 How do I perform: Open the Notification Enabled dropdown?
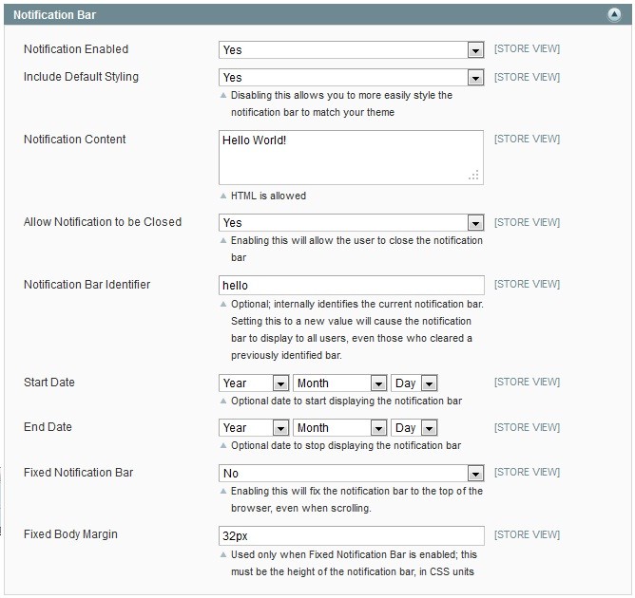(x=351, y=49)
